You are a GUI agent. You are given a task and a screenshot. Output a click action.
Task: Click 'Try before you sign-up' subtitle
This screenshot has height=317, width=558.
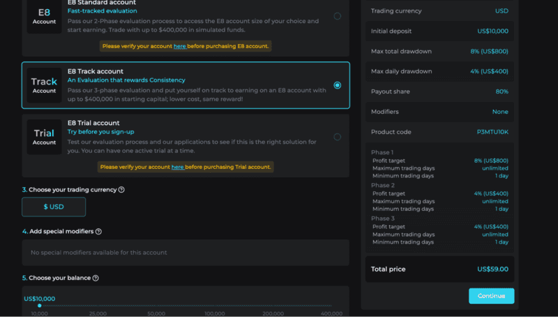100,132
